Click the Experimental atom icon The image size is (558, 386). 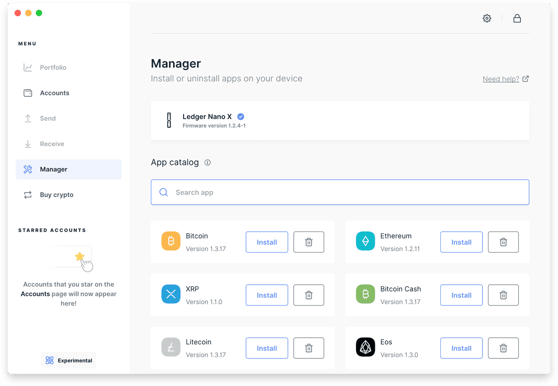pyautogui.click(x=50, y=360)
